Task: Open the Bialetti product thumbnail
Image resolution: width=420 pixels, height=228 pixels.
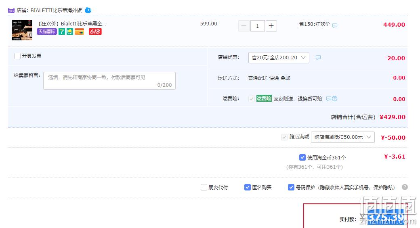Action: pos(22,30)
